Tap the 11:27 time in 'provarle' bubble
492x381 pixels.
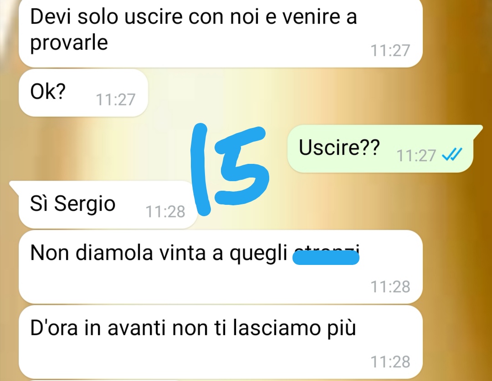tap(390, 51)
